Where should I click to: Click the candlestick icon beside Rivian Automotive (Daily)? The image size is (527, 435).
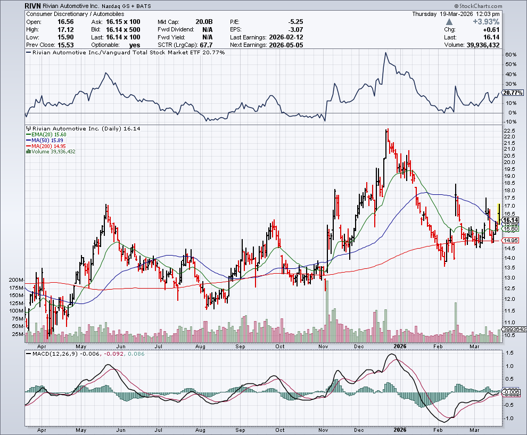pyautogui.click(x=28, y=128)
